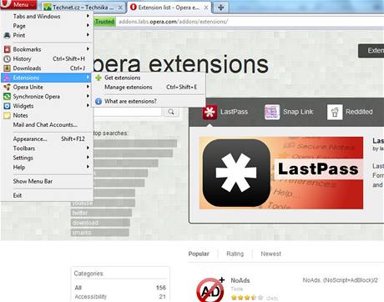Open the large LastPass banner image
The width and height of the screenshot is (384, 302).
point(281,173)
